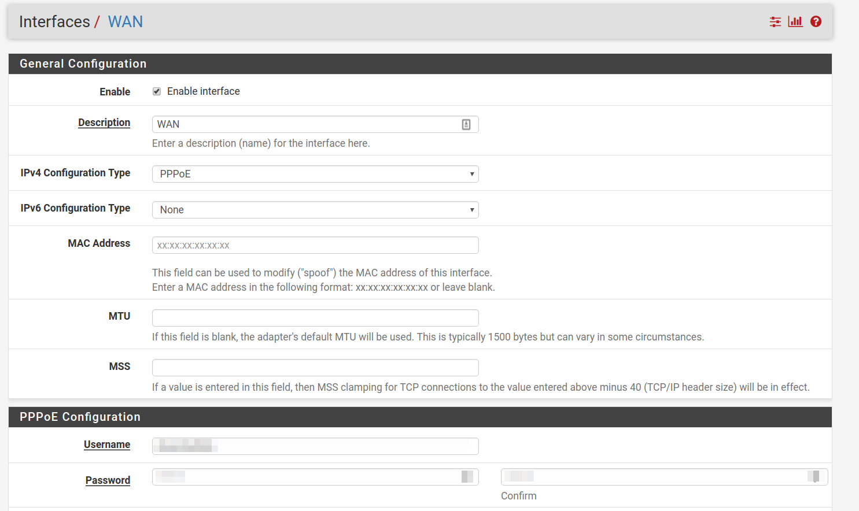Click the underlined Username label

(107, 445)
